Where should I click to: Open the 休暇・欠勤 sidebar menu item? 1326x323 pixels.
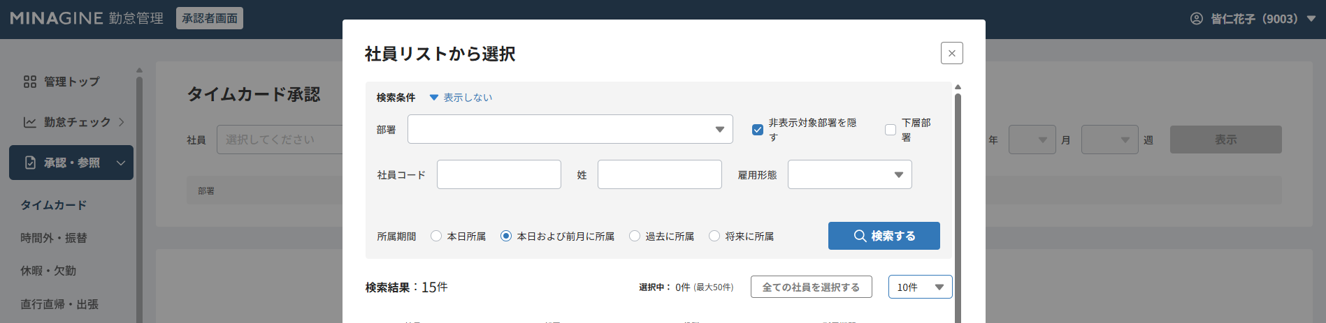coord(48,271)
